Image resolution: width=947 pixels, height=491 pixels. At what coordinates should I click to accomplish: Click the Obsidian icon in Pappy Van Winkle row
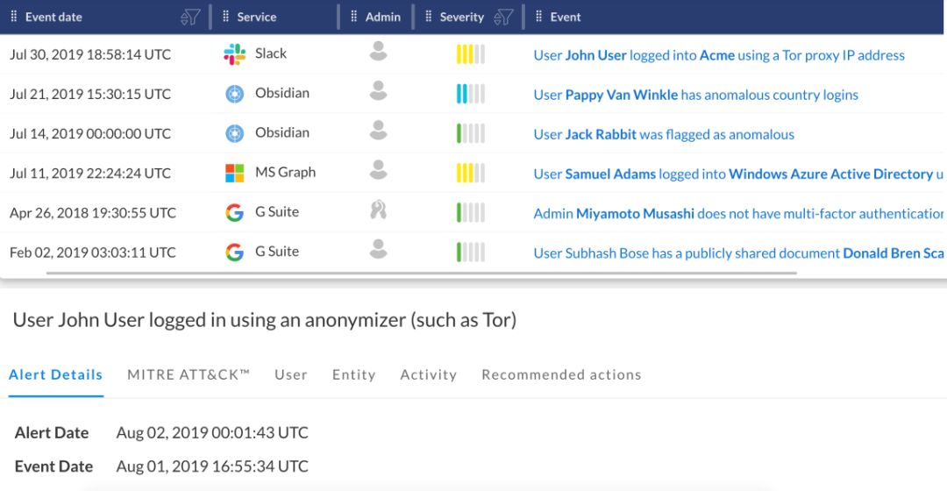click(x=234, y=94)
